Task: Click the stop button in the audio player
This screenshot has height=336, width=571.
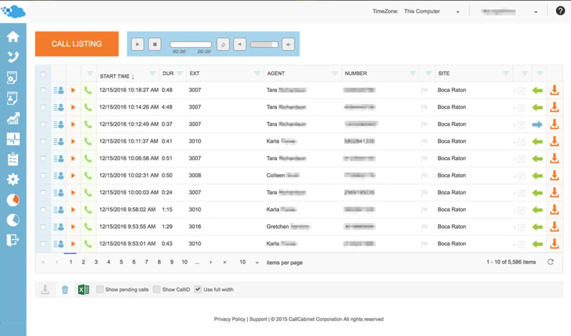Action: [154, 44]
